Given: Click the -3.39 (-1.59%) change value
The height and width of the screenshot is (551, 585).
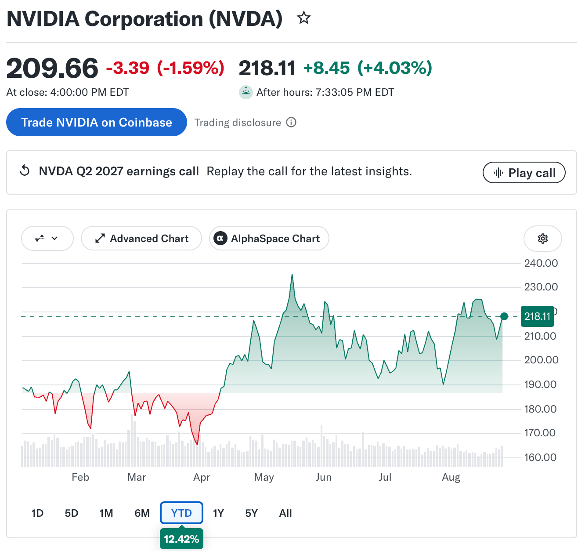Looking at the screenshot, I should 165,68.
